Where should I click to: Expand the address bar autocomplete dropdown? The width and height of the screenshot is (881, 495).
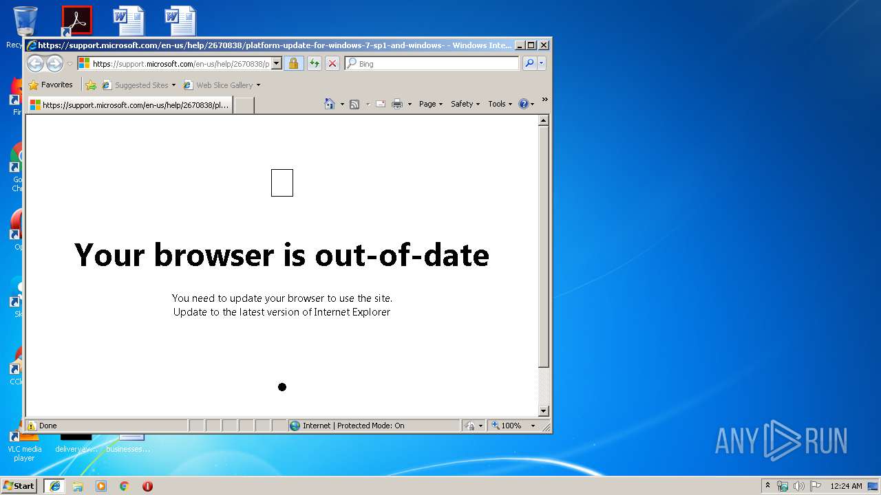click(x=277, y=63)
